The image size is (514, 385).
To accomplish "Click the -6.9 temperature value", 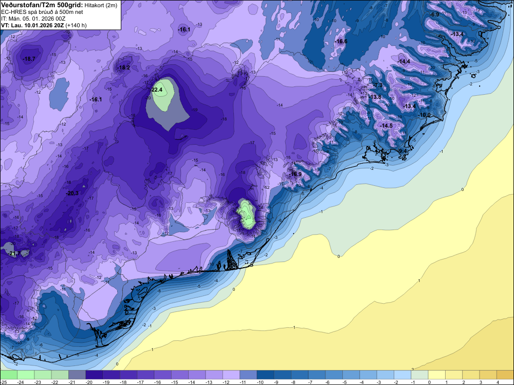I will point(434,14).
